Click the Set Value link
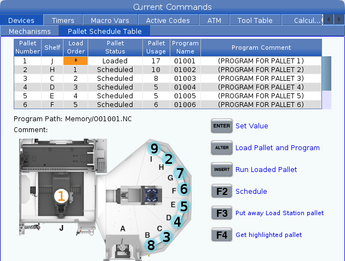The width and height of the screenshot is (345, 261). [x=252, y=126]
